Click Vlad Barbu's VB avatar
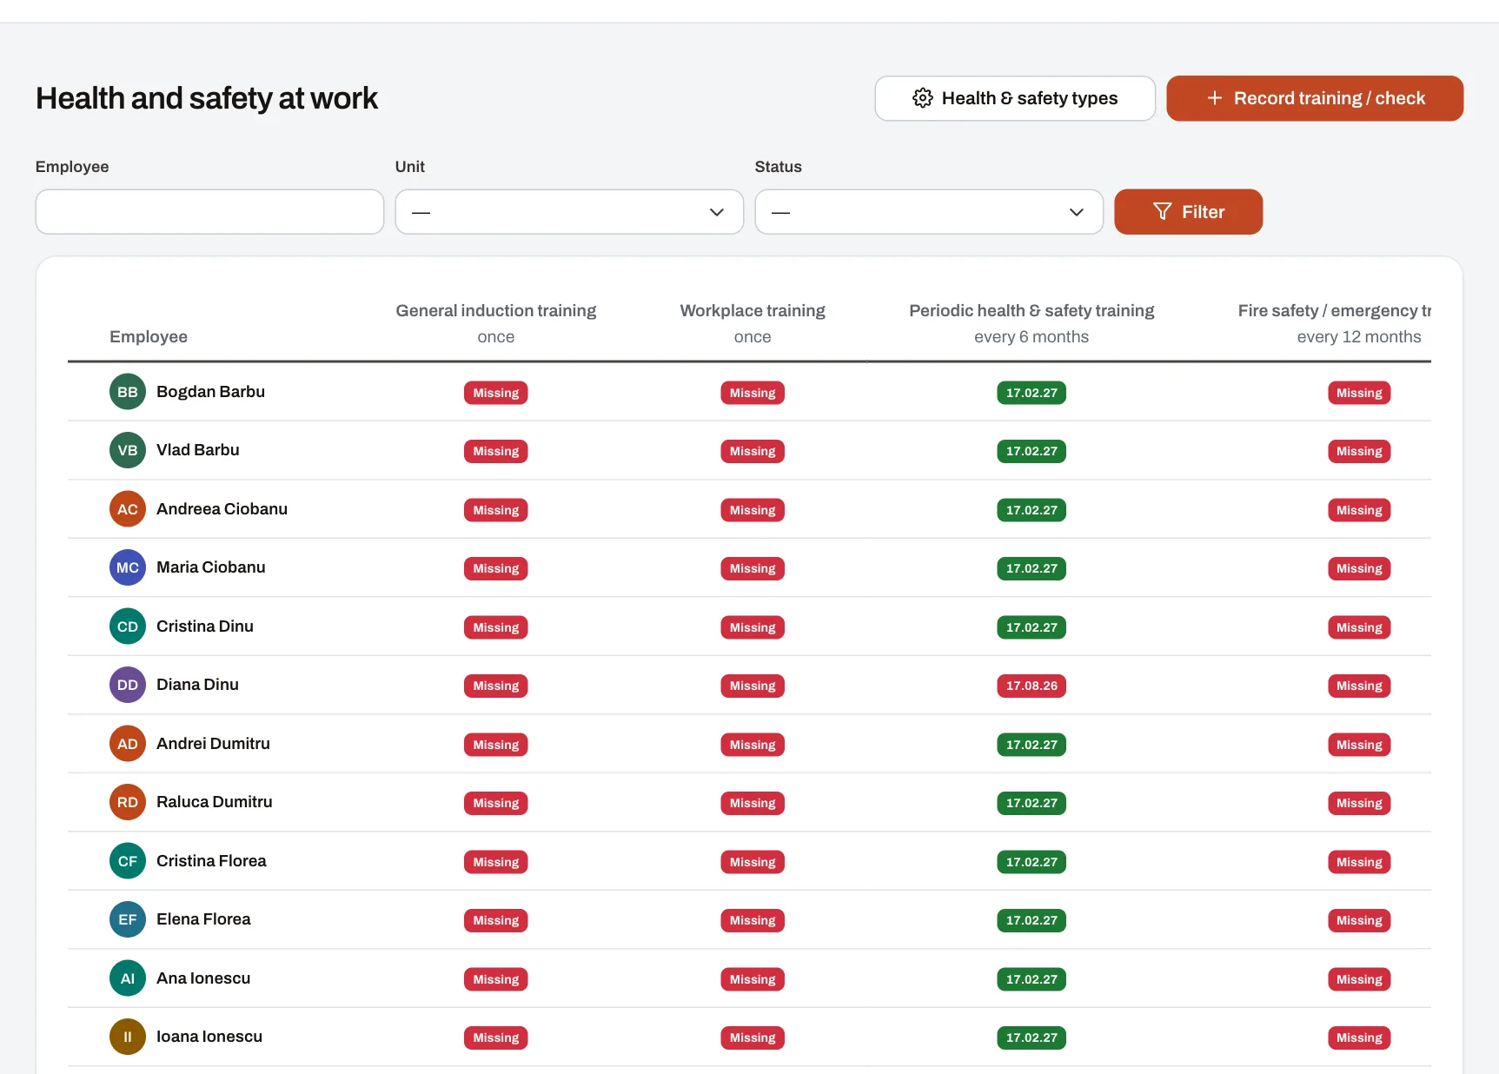 tap(128, 450)
